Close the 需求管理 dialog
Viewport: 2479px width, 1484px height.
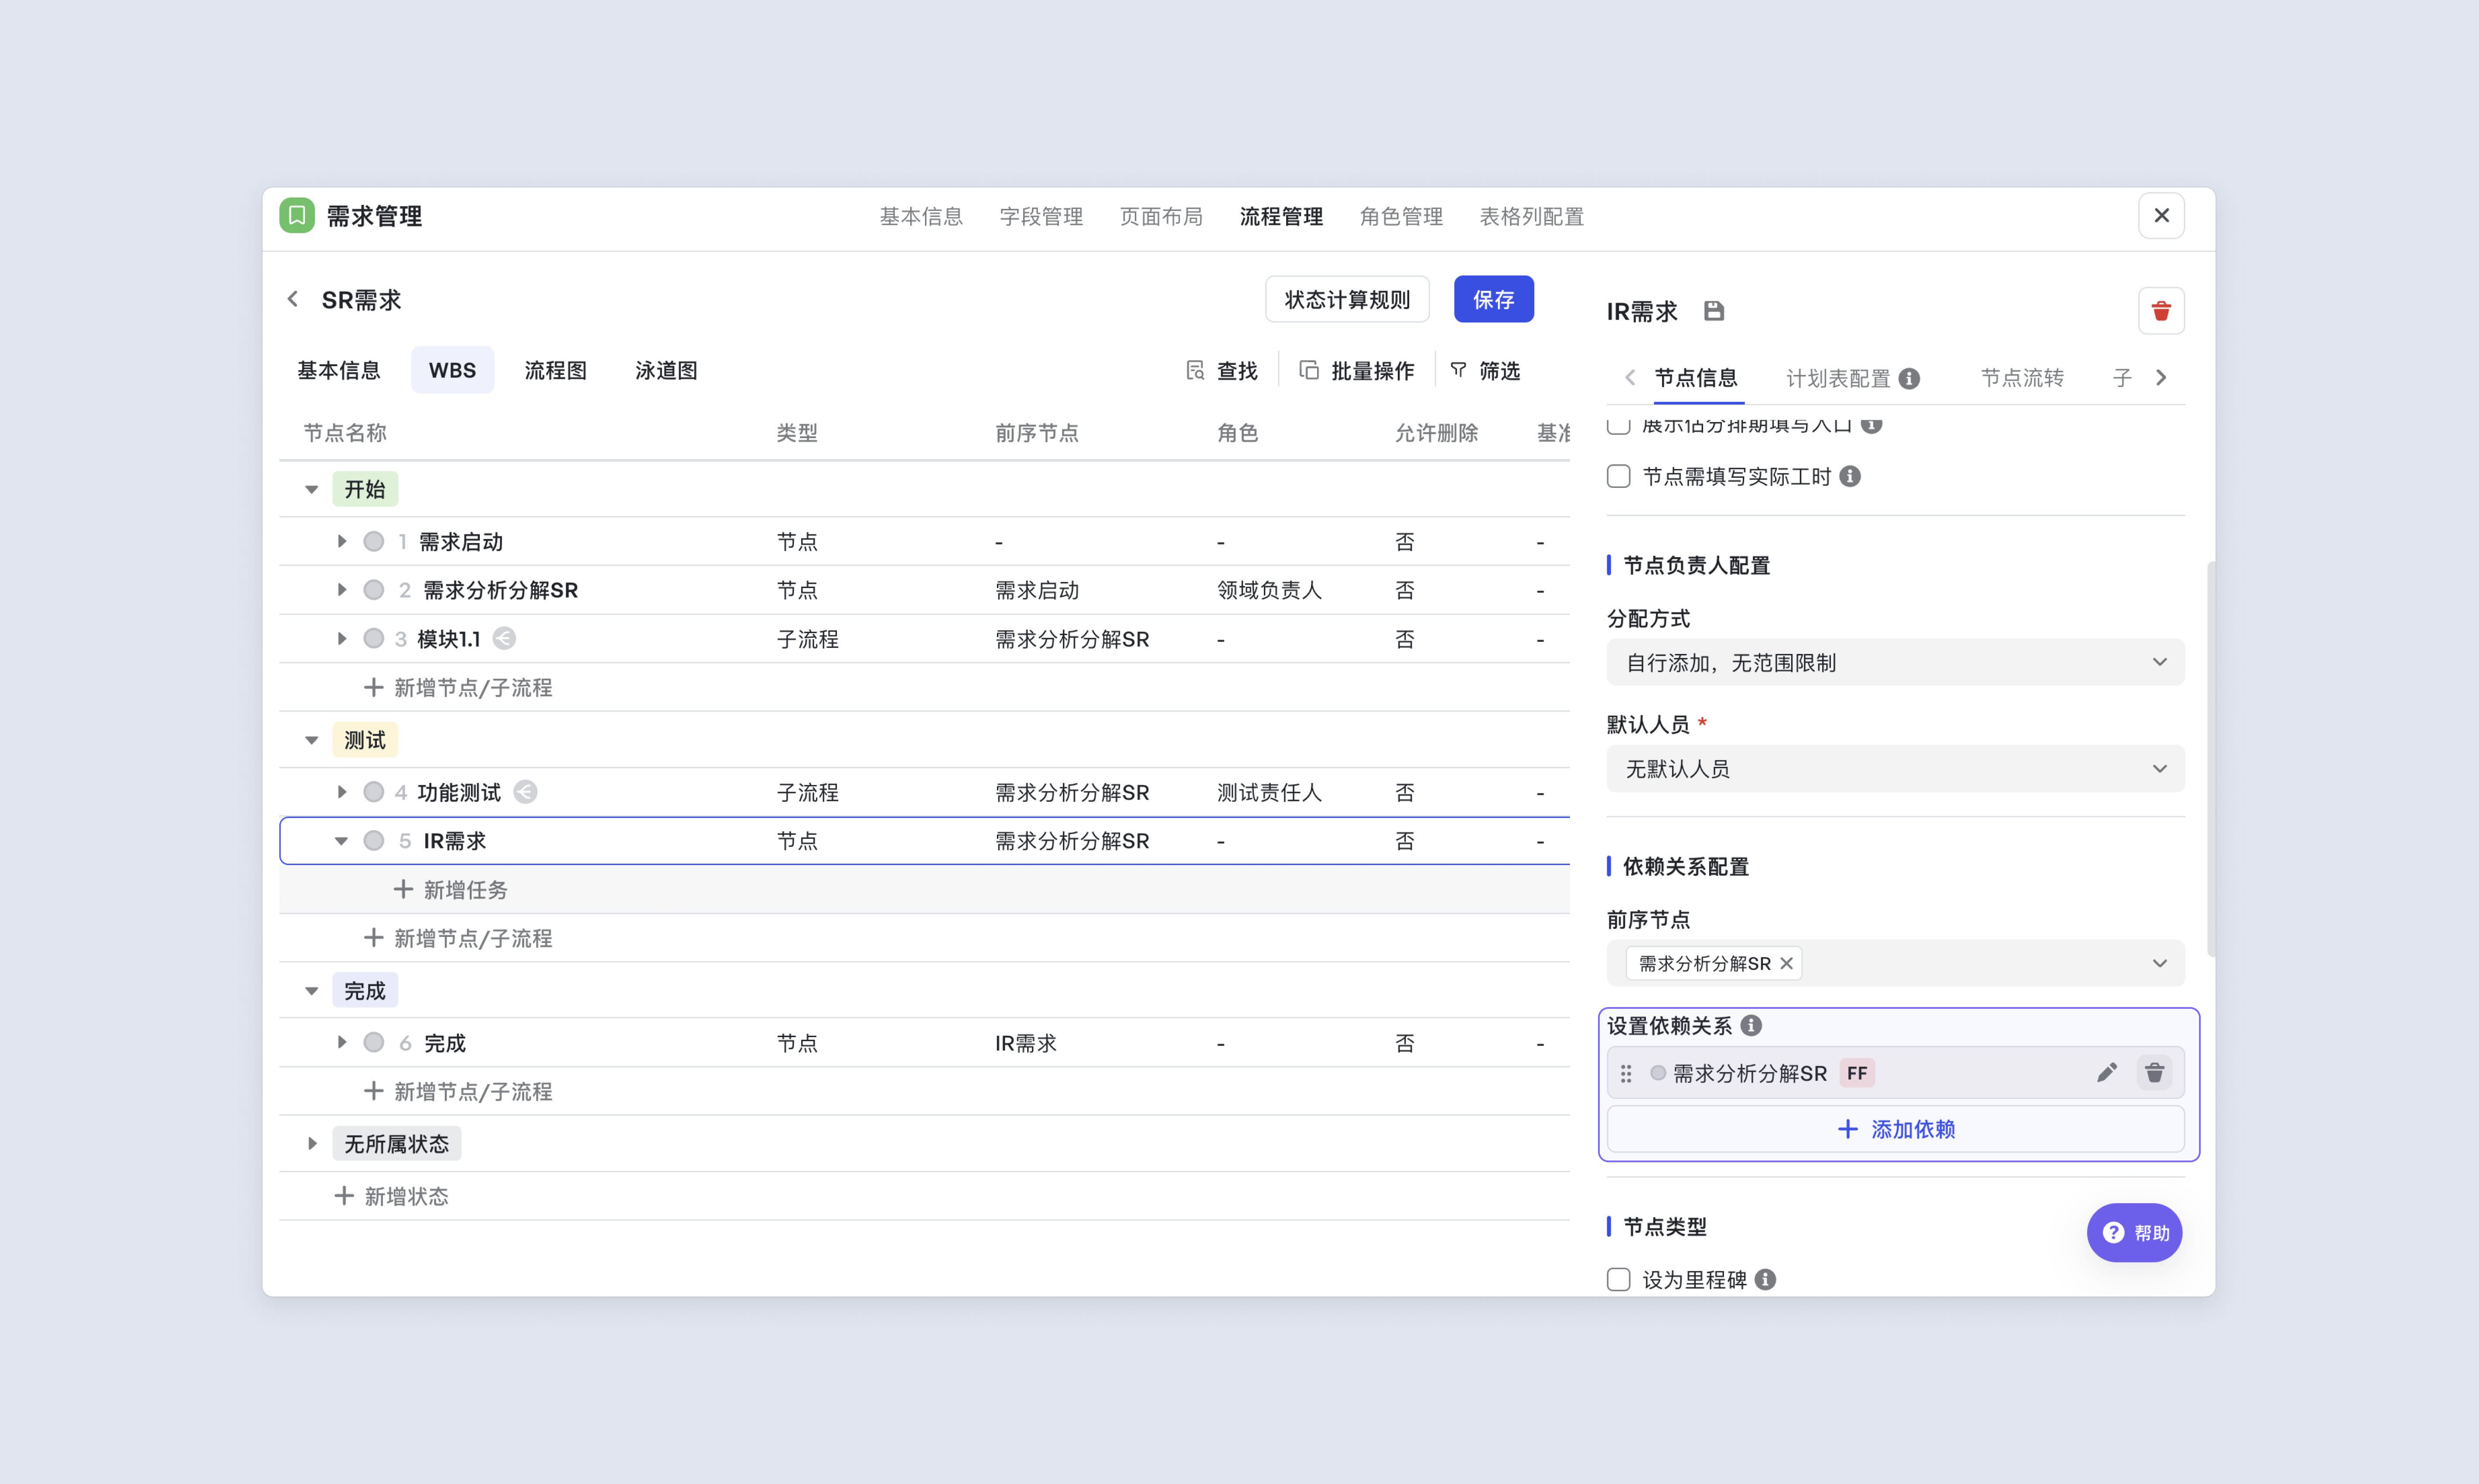pos(2161,215)
